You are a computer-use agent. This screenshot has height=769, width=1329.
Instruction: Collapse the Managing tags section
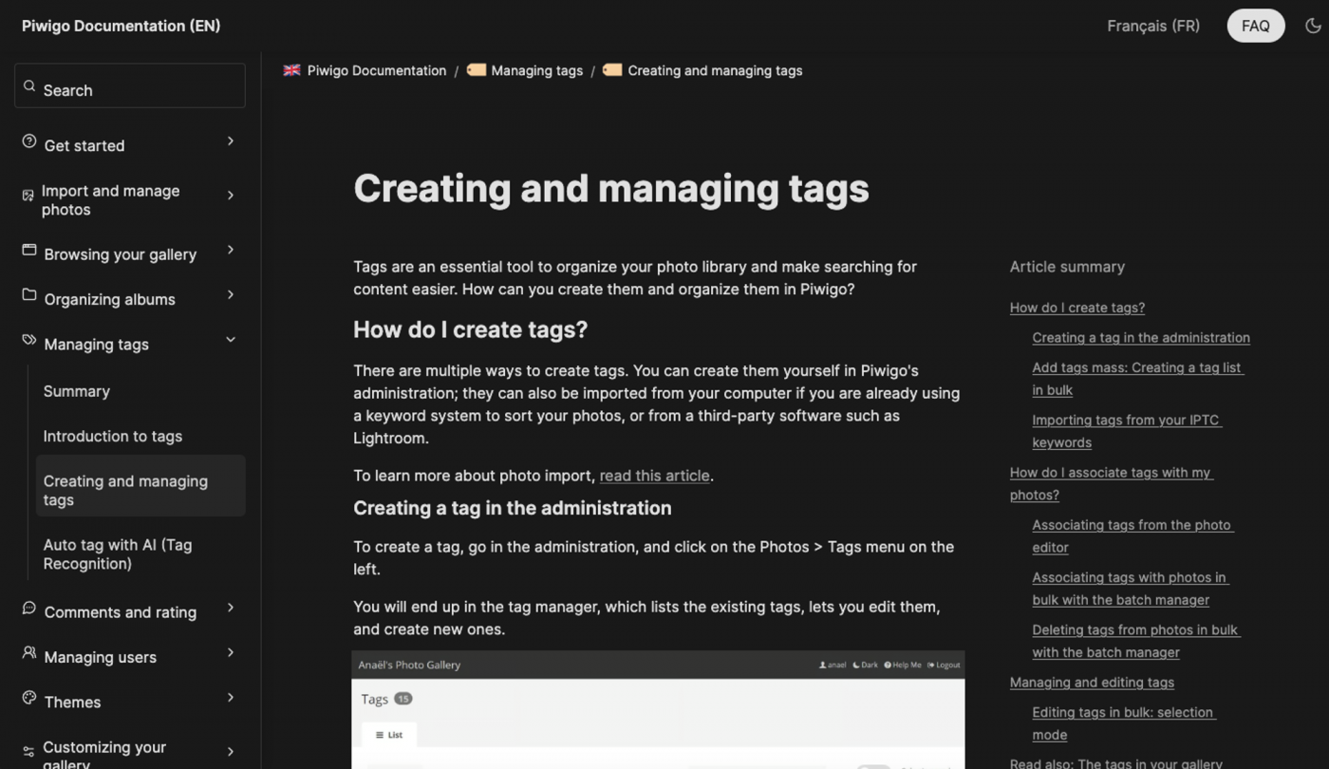click(x=230, y=339)
